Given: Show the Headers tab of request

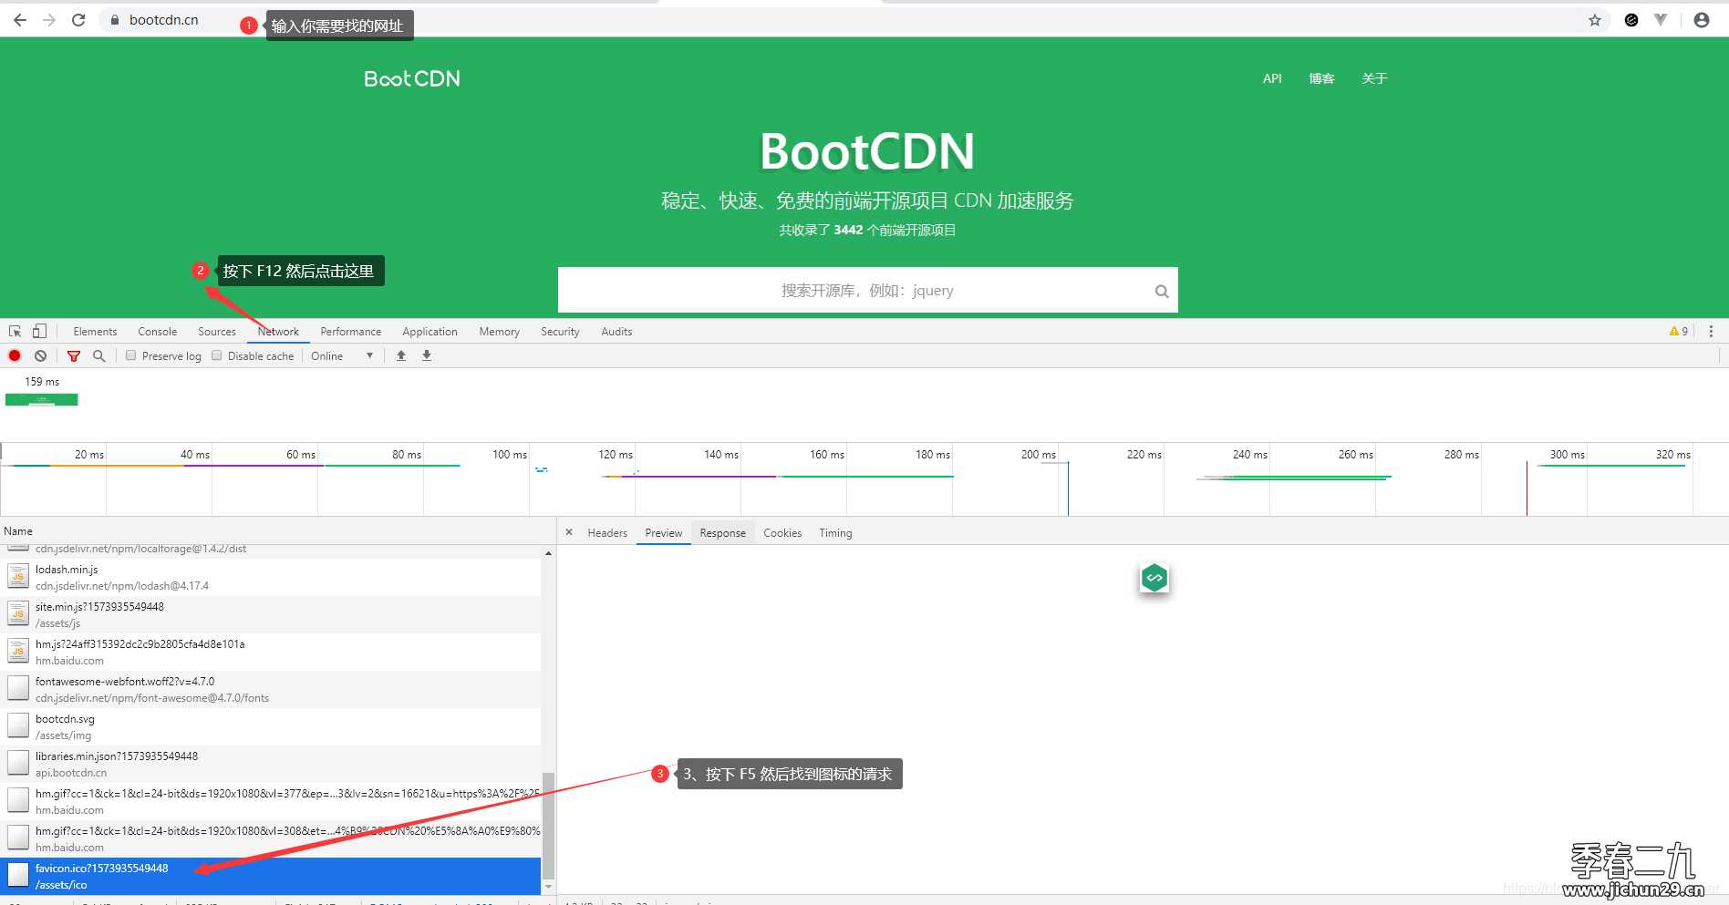Looking at the screenshot, I should (x=607, y=533).
